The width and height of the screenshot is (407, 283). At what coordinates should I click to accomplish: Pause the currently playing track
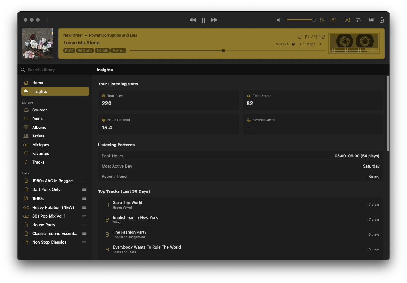click(x=204, y=20)
